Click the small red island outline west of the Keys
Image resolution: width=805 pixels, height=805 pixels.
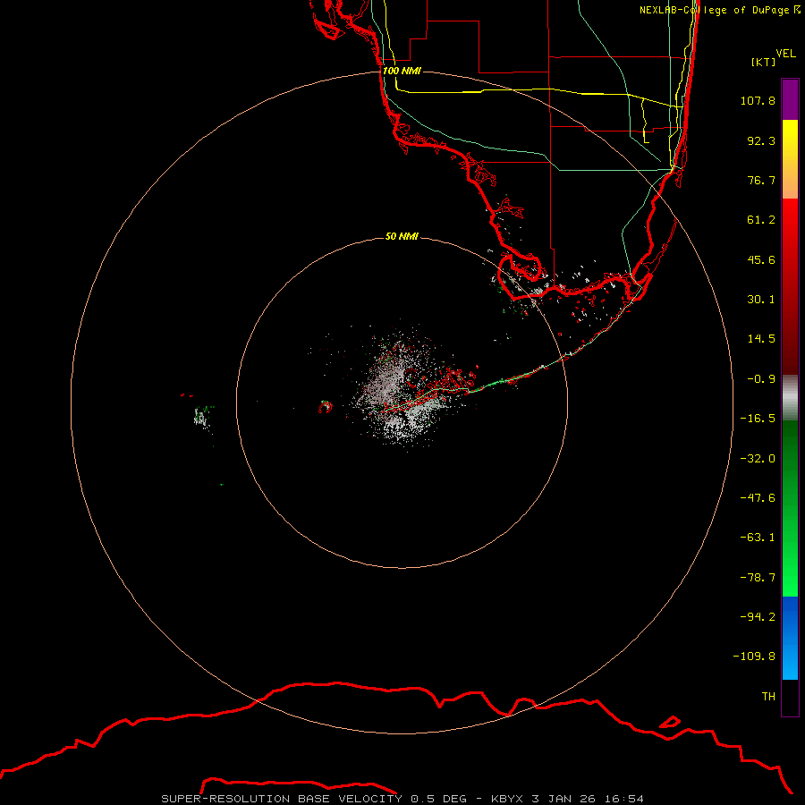pyautogui.click(x=326, y=407)
